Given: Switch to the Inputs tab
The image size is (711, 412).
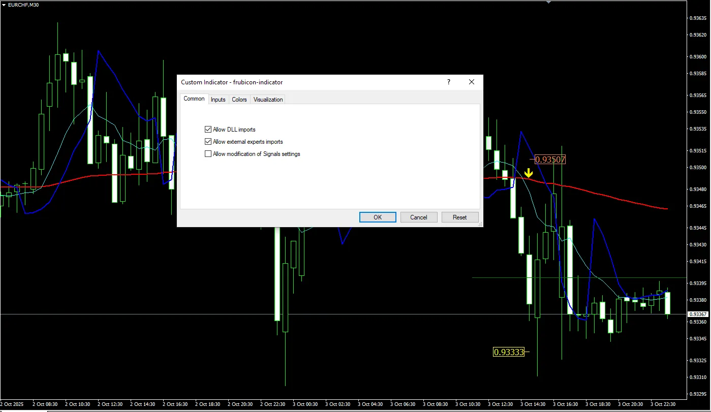Looking at the screenshot, I should [218, 100].
